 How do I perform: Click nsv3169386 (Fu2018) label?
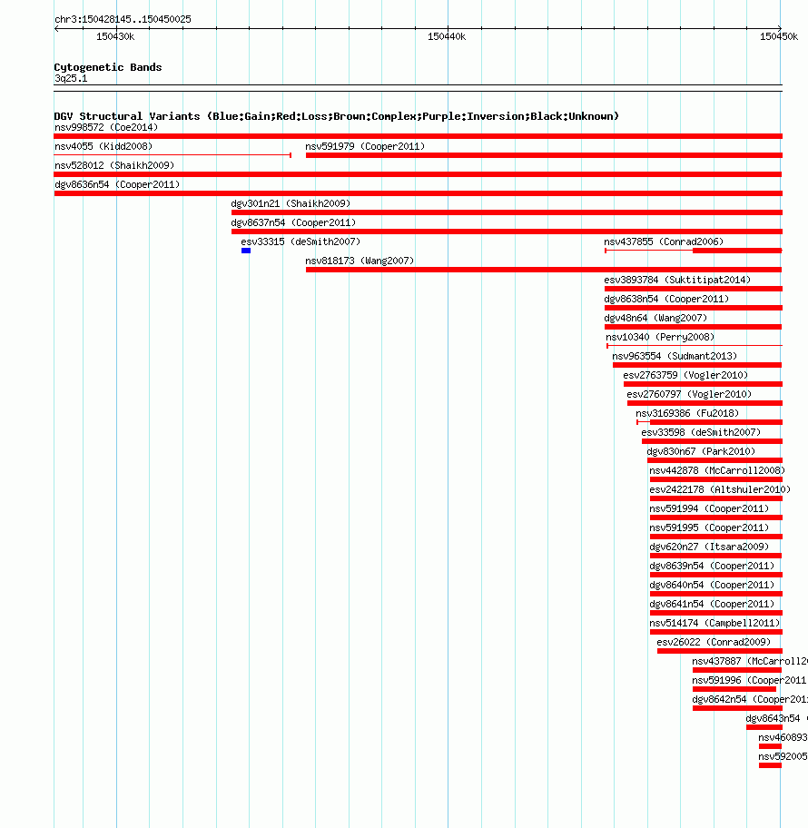coord(687,413)
